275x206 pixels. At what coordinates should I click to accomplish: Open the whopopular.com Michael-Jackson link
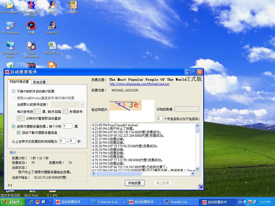pyautogui.click(x=139, y=84)
